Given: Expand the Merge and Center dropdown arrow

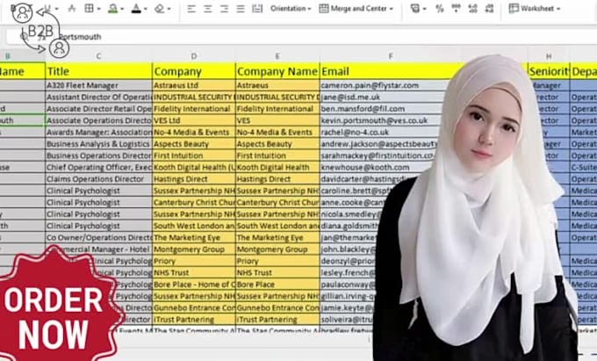Looking at the screenshot, I should tap(391, 9).
